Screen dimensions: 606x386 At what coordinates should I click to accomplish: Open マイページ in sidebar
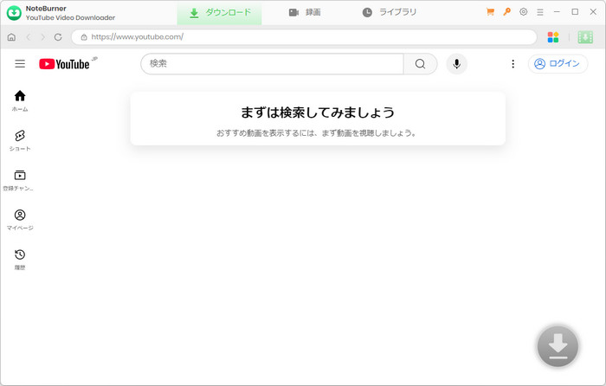[20, 220]
